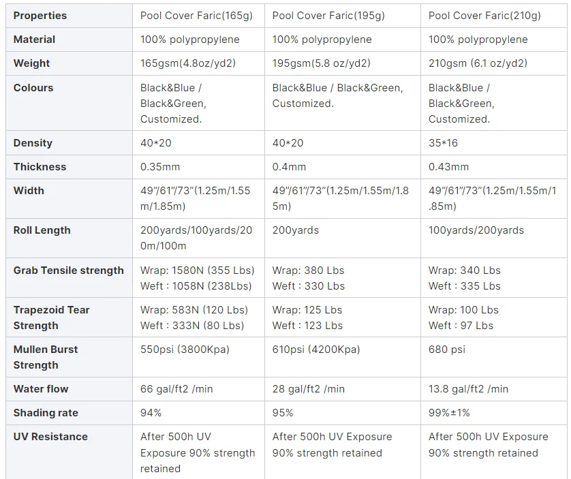571x479 pixels.
Task: Click the Roll Length row label
Action: point(42,230)
